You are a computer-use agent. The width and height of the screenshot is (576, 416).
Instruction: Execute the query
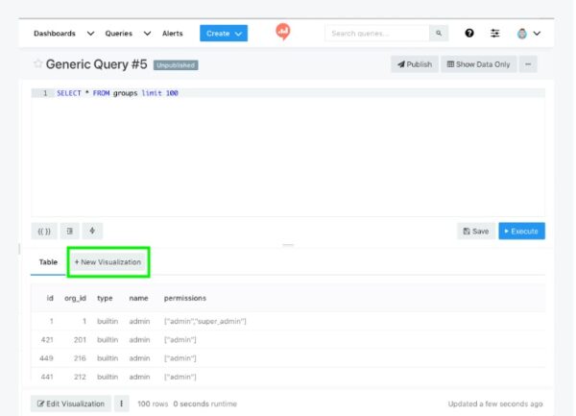521,232
